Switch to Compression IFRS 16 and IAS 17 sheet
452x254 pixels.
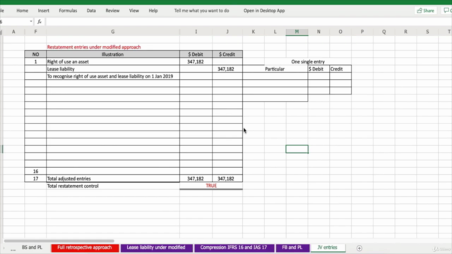(234, 248)
